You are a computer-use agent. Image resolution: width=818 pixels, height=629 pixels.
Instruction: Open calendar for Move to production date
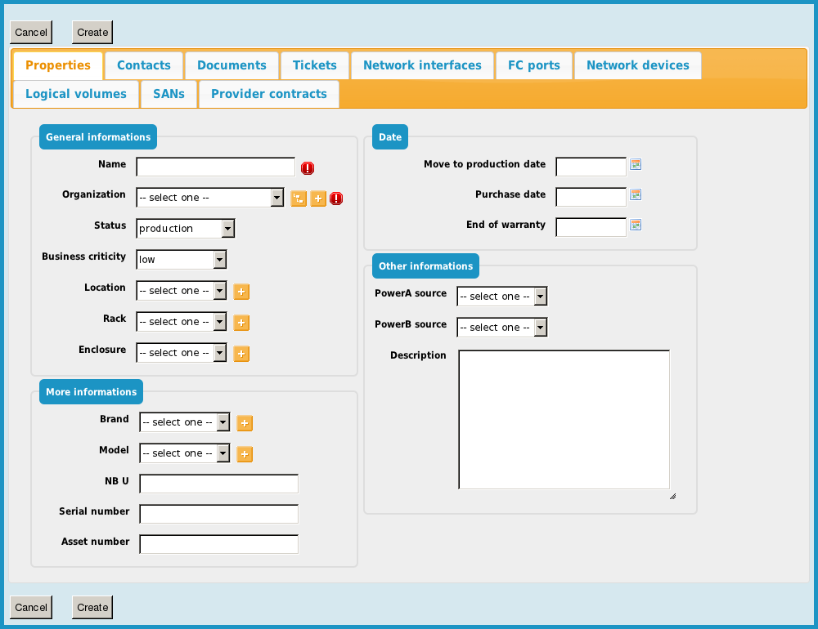[x=636, y=165]
